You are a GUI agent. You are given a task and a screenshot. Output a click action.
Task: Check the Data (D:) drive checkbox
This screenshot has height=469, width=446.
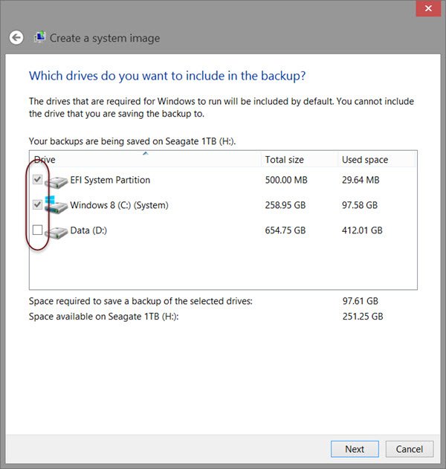point(38,230)
